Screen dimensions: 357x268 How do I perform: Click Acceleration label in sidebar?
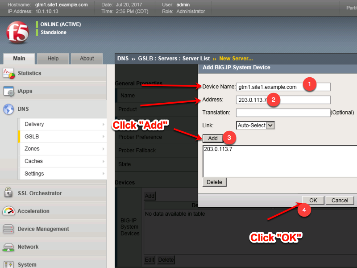tap(33, 211)
